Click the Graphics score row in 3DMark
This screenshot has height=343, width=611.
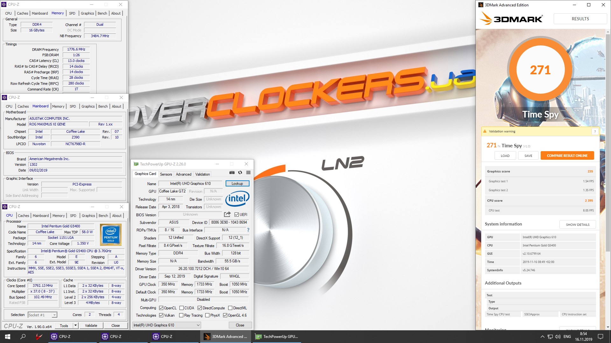point(540,171)
